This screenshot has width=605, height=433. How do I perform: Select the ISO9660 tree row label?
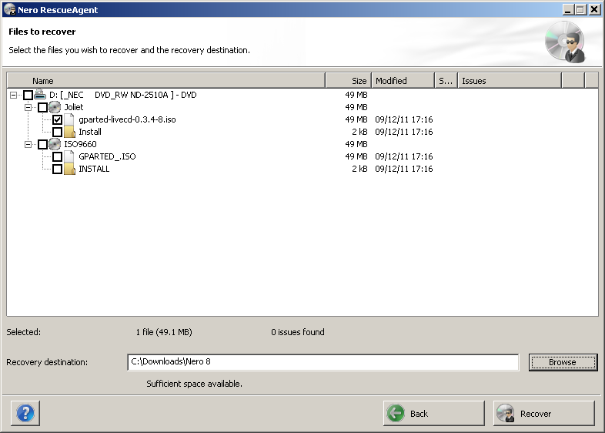pos(80,144)
